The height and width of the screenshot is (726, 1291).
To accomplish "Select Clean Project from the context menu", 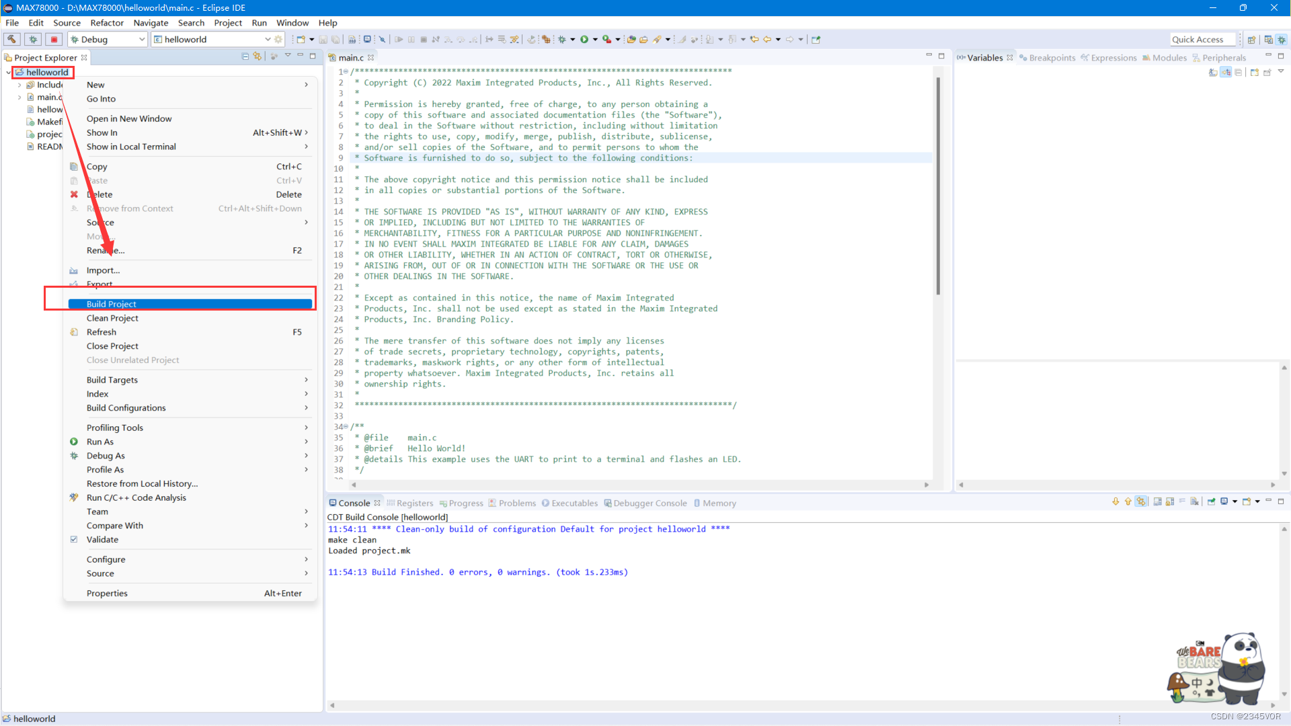I will (191, 319).
